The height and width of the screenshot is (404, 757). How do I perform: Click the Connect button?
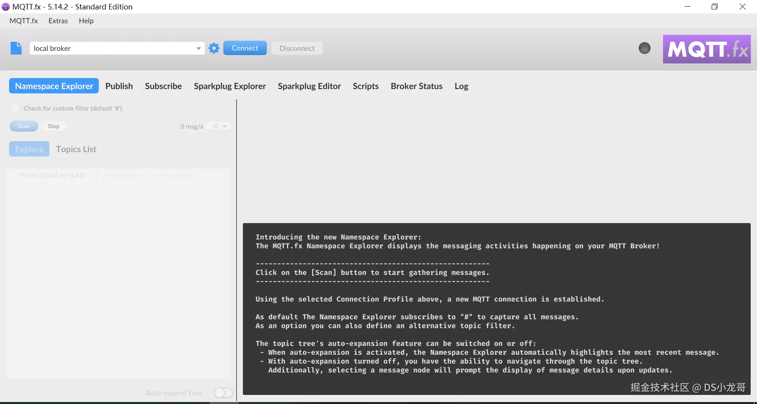tap(245, 48)
